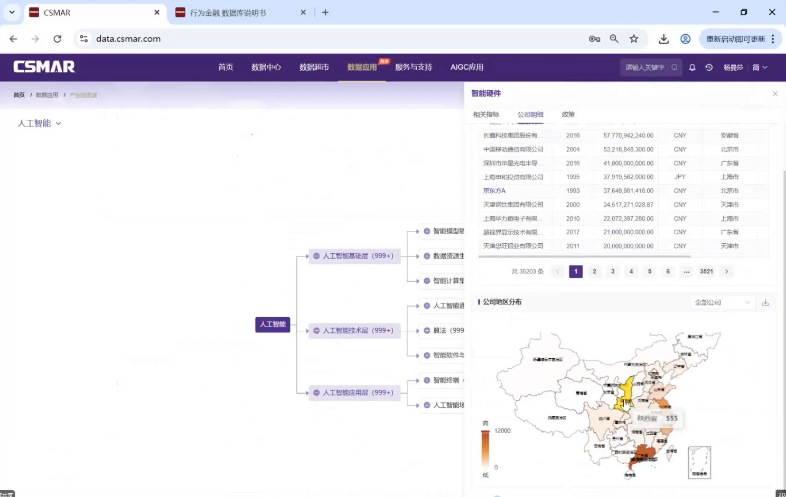Collapse 人工智能技术层 node minus icon
Screen dimensions: 786x497
[316, 330]
